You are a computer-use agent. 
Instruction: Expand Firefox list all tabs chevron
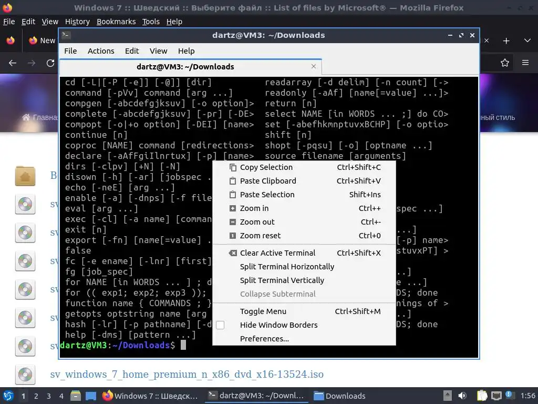[x=527, y=41]
